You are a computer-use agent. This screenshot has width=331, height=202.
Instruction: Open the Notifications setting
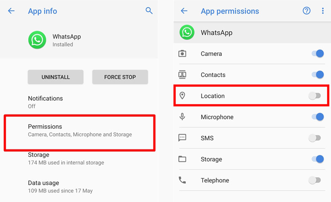[x=79, y=102]
